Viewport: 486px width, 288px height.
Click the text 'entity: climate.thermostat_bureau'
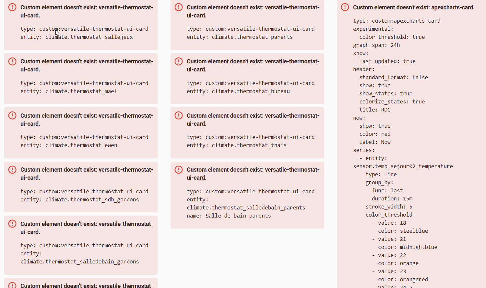(x=238, y=91)
